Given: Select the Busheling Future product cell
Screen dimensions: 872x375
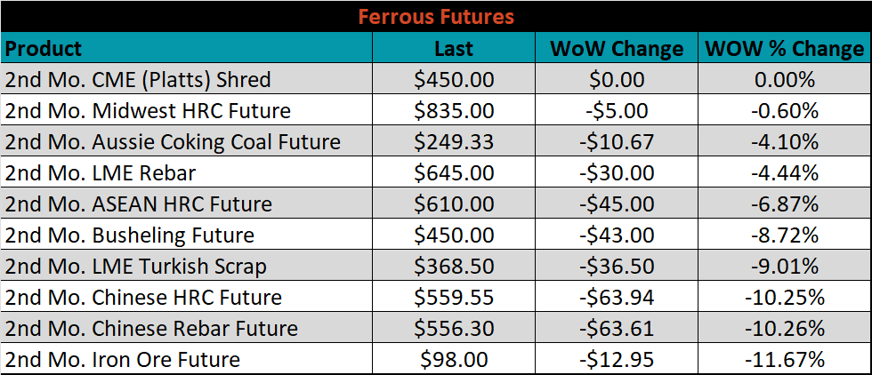Looking at the screenshot, I should tap(187, 234).
